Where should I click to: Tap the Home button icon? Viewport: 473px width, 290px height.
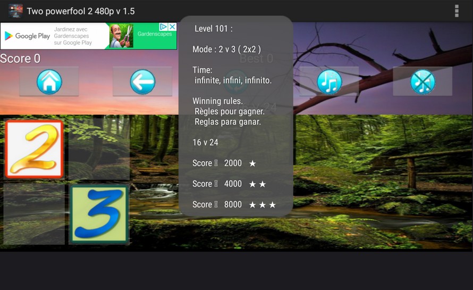click(x=49, y=81)
